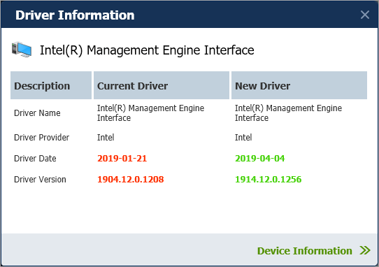379x267 pixels.
Task: Click the computer device icon beside the title
Action: 22,50
